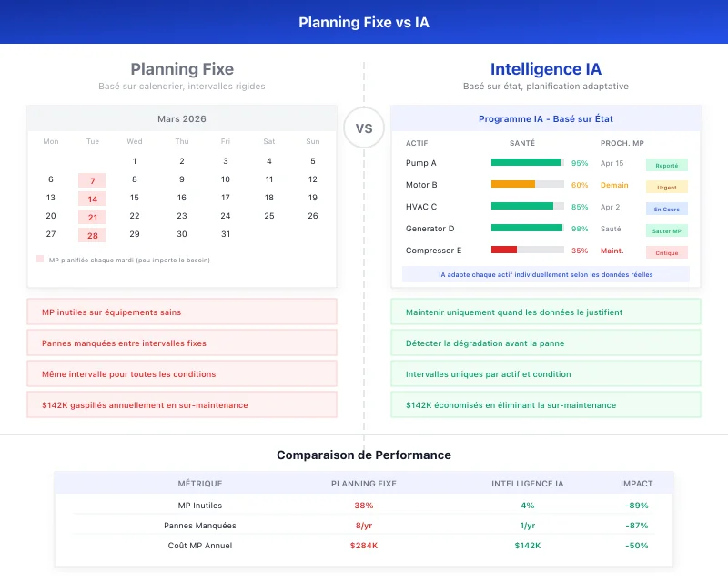
Task: Select the Planning Fixe section
Action: pos(181,69)
